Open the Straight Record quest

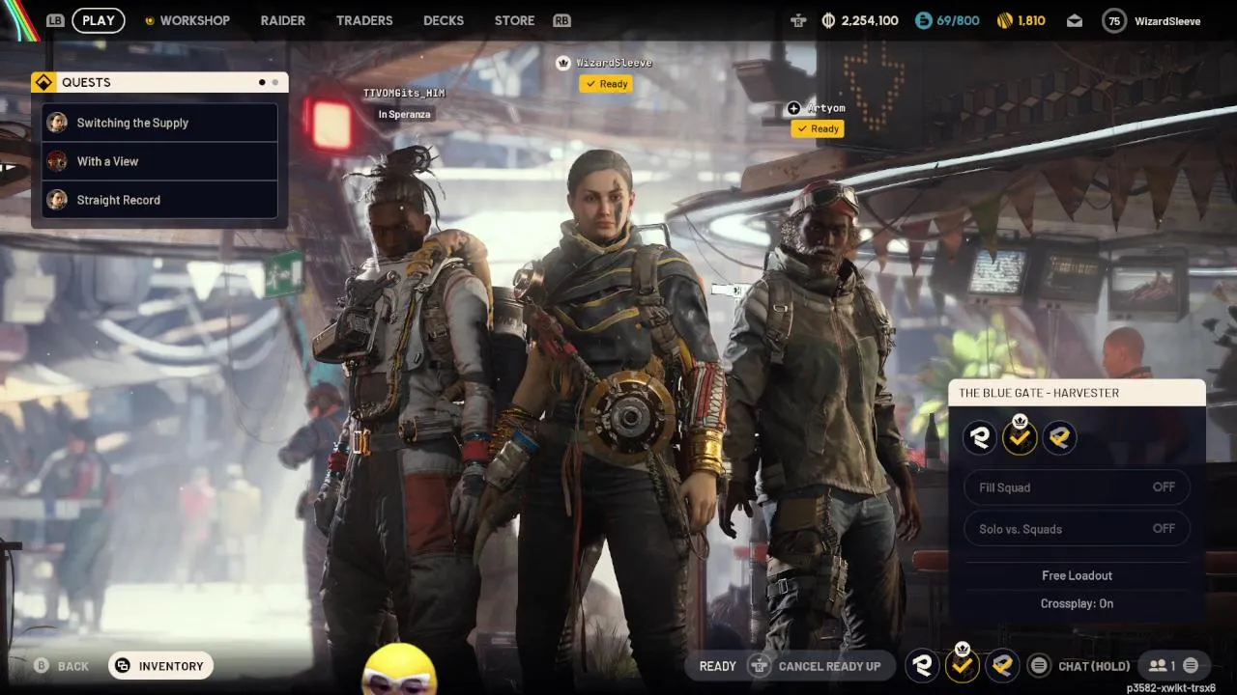click(x=160, y=200)
